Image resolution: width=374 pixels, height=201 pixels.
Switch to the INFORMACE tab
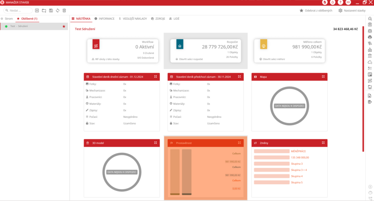click(x=104, y=19)
